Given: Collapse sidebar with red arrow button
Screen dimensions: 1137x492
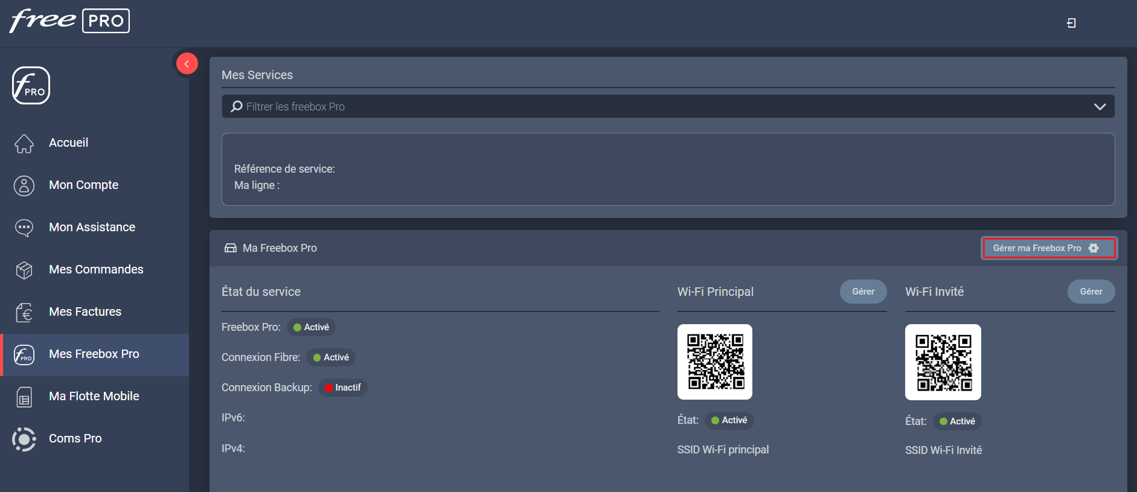Looking at the screenshot, I should pos(187,63).
